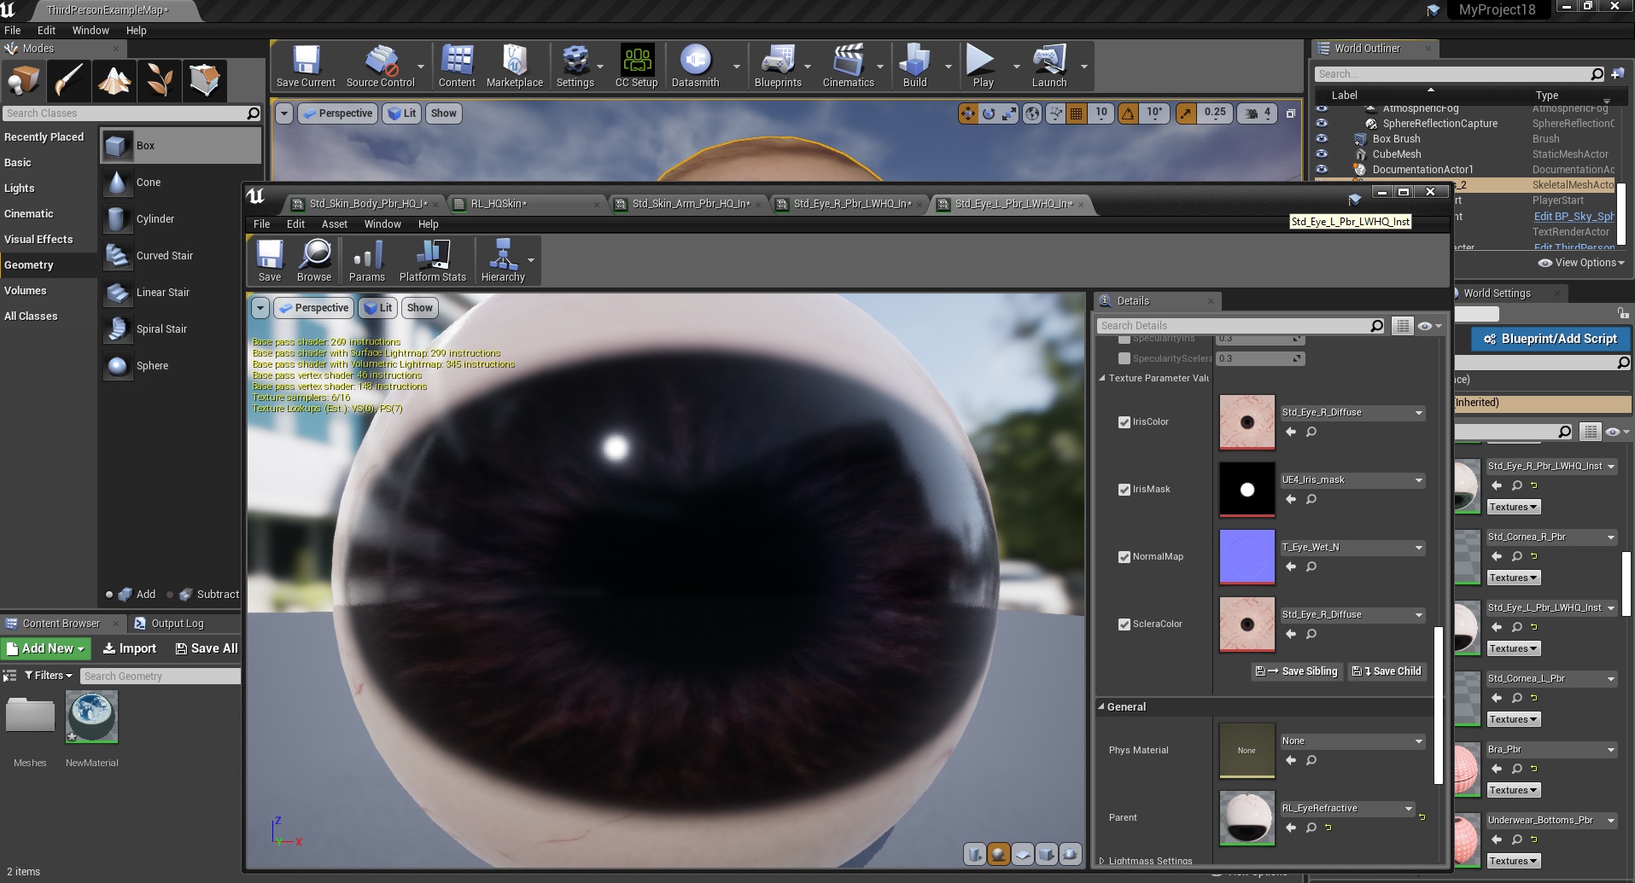This screenshot has height=883, width=1635.
Task: Open UE4_Iris_mask texture dropdown
Action: point(1352,480)
